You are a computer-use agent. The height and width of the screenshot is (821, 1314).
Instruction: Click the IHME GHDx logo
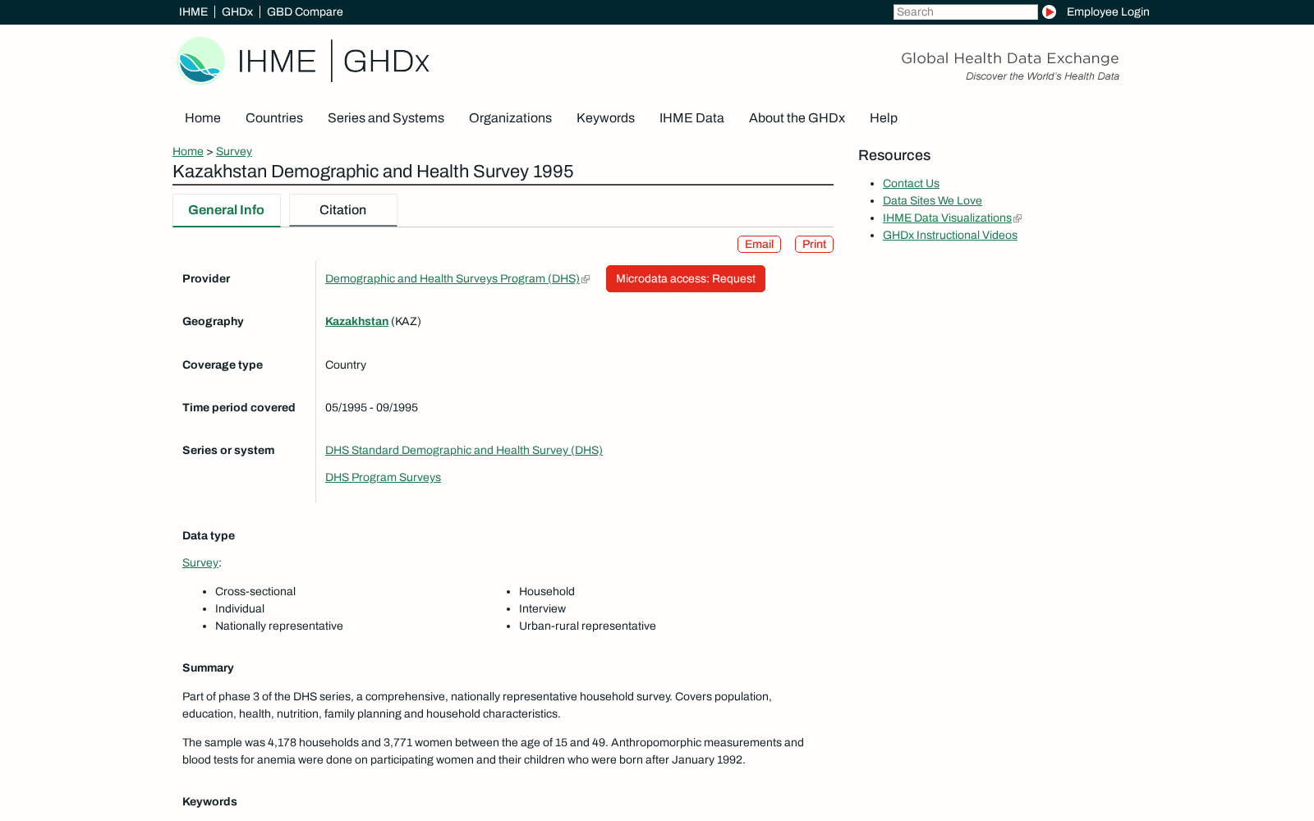(x=303, y=61)
